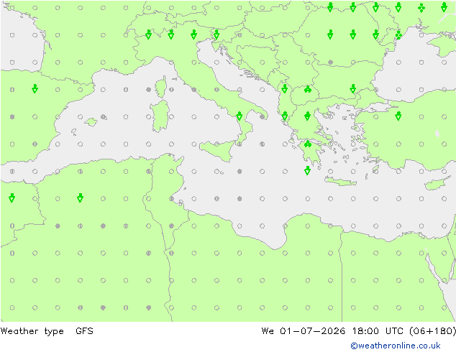Click the 'Weather type' caption text
Viewport: 456px width, 352px height.
click(32, 331)
